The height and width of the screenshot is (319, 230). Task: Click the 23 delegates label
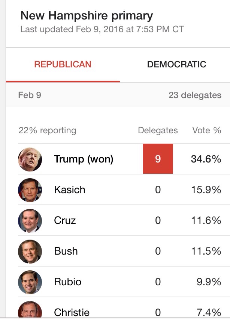[195, 95]
